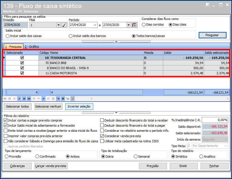The image size is (232, 179).
Task: Click the go to bookmark asterisk icon
Action: tap(68, 98)
